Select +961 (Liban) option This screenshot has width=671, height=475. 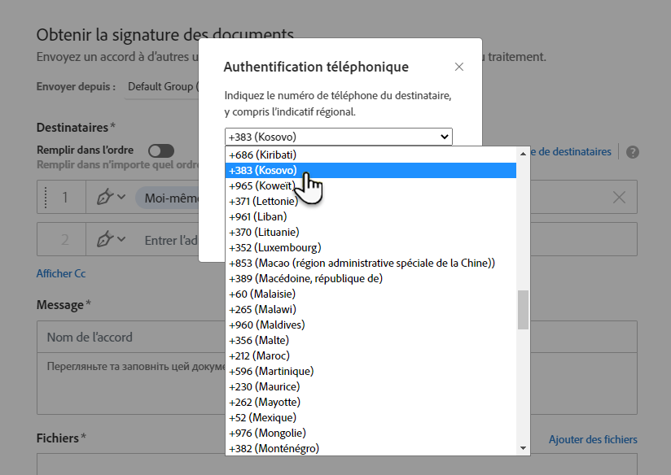tap(254, 216)
